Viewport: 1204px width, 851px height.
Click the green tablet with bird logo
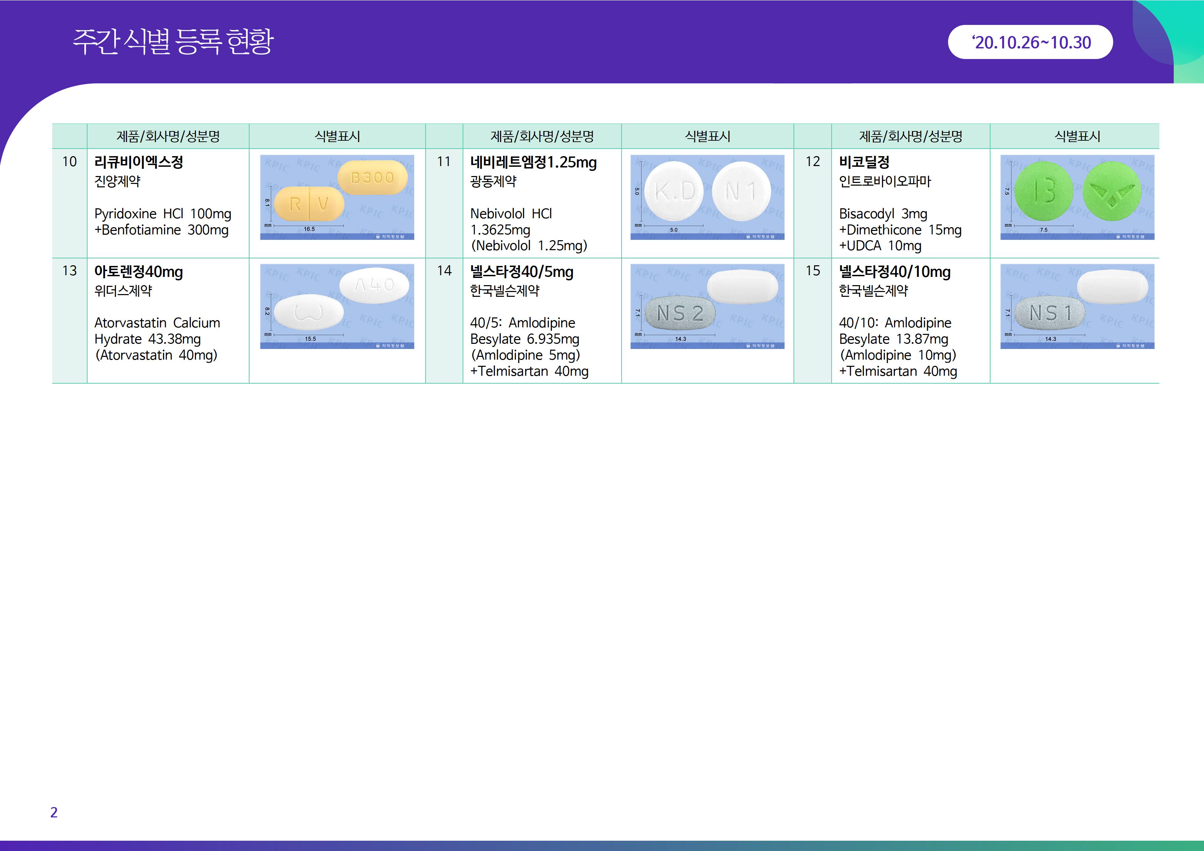tap(1112, 191)
